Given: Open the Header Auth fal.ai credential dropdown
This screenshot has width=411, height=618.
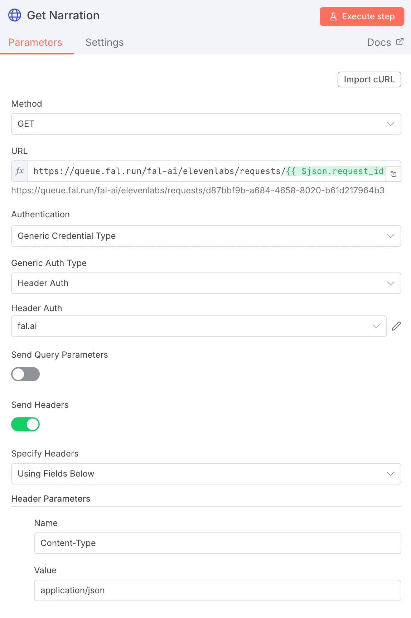Looking at the screenshot, I should coord(199,326).
